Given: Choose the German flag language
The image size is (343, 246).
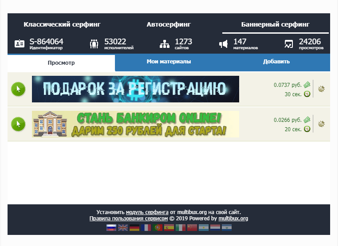Looking at the screenshot, I should coord(134,228).
